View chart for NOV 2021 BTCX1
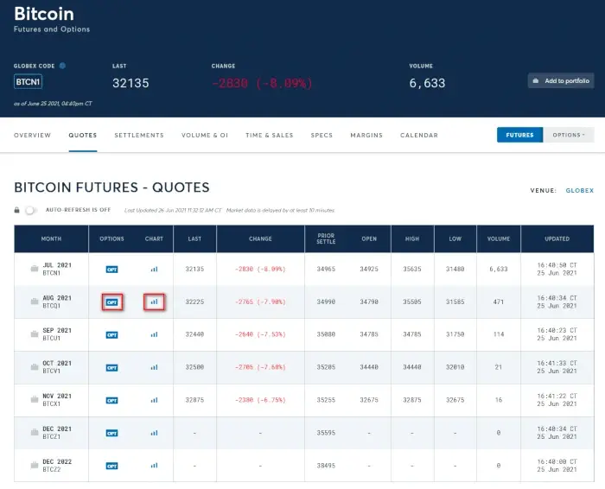Screen dimensions: 605x489 (x=155, y=400)
